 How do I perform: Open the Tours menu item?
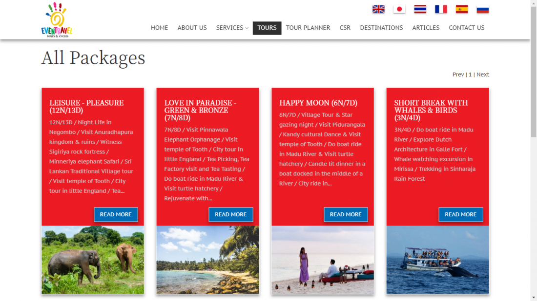tap(267, 28)
